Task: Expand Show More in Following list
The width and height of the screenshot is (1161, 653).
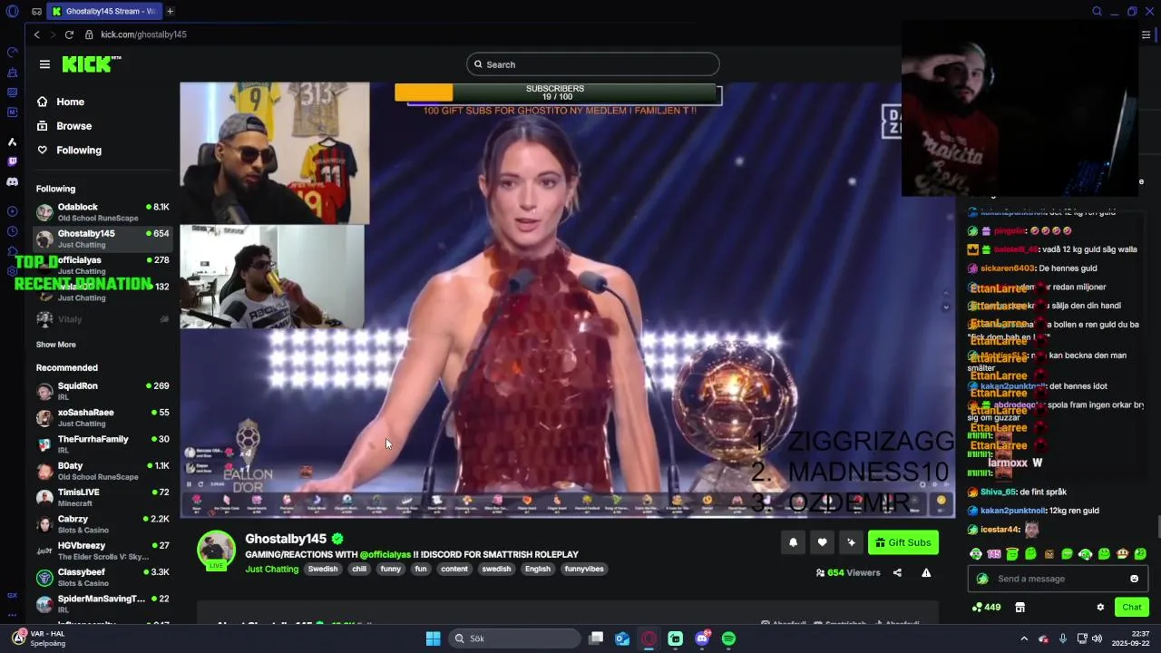Action: 56,345
